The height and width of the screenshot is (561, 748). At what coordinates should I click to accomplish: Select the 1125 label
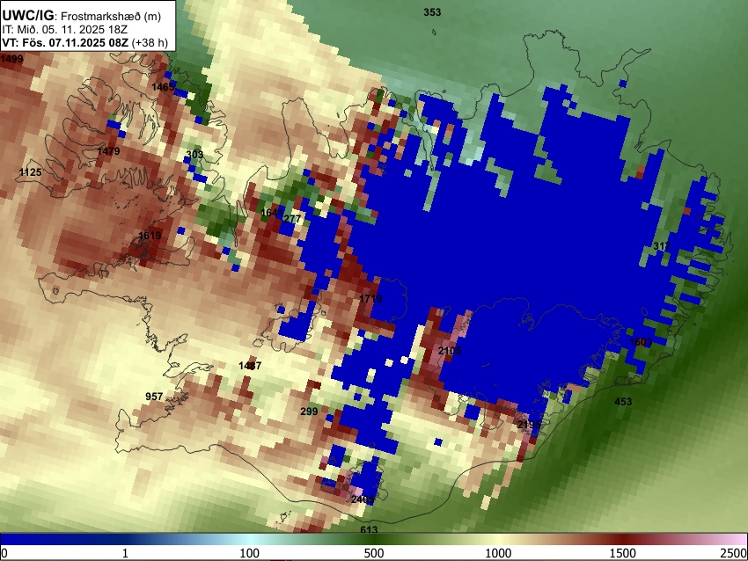(30, 172)
